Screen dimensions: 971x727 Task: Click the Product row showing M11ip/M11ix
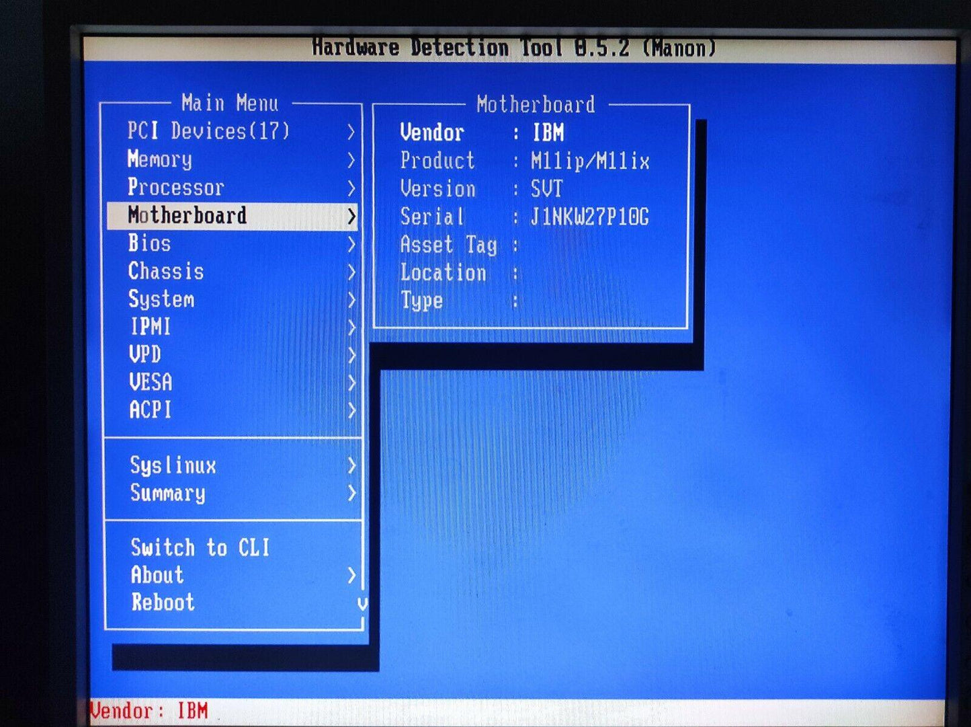pos(524,161)
